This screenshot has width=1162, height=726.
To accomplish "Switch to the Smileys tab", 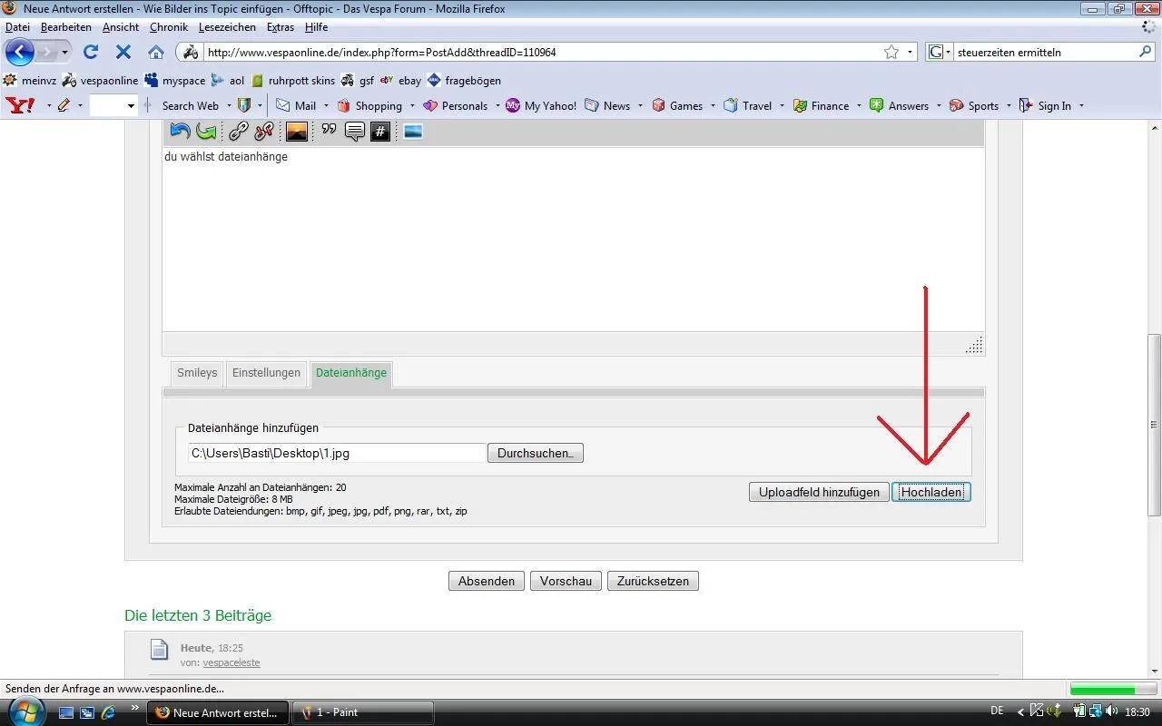I will coord(197,373).
